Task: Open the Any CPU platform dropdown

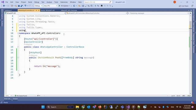Action: pos(51,6)
